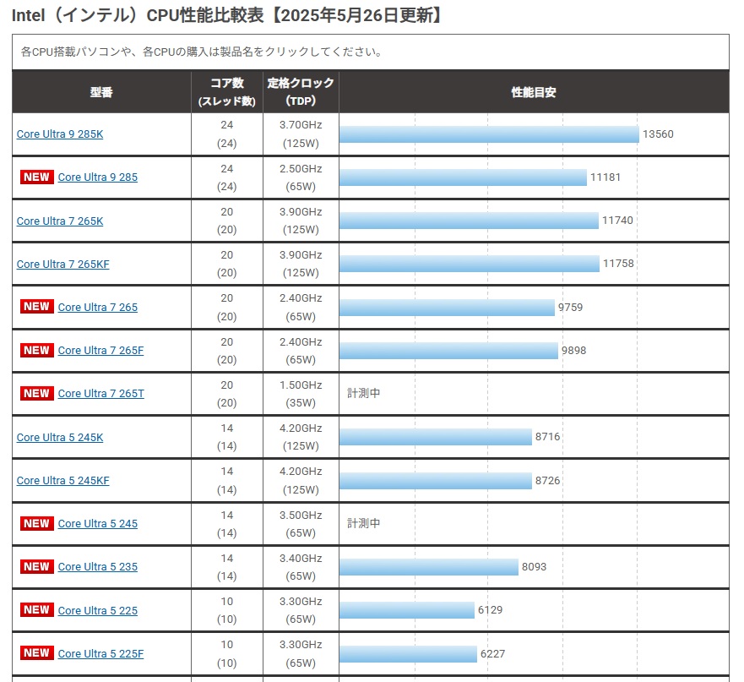Click the 型番 column header
Viewport: 744px width, 682px height.
101,91
